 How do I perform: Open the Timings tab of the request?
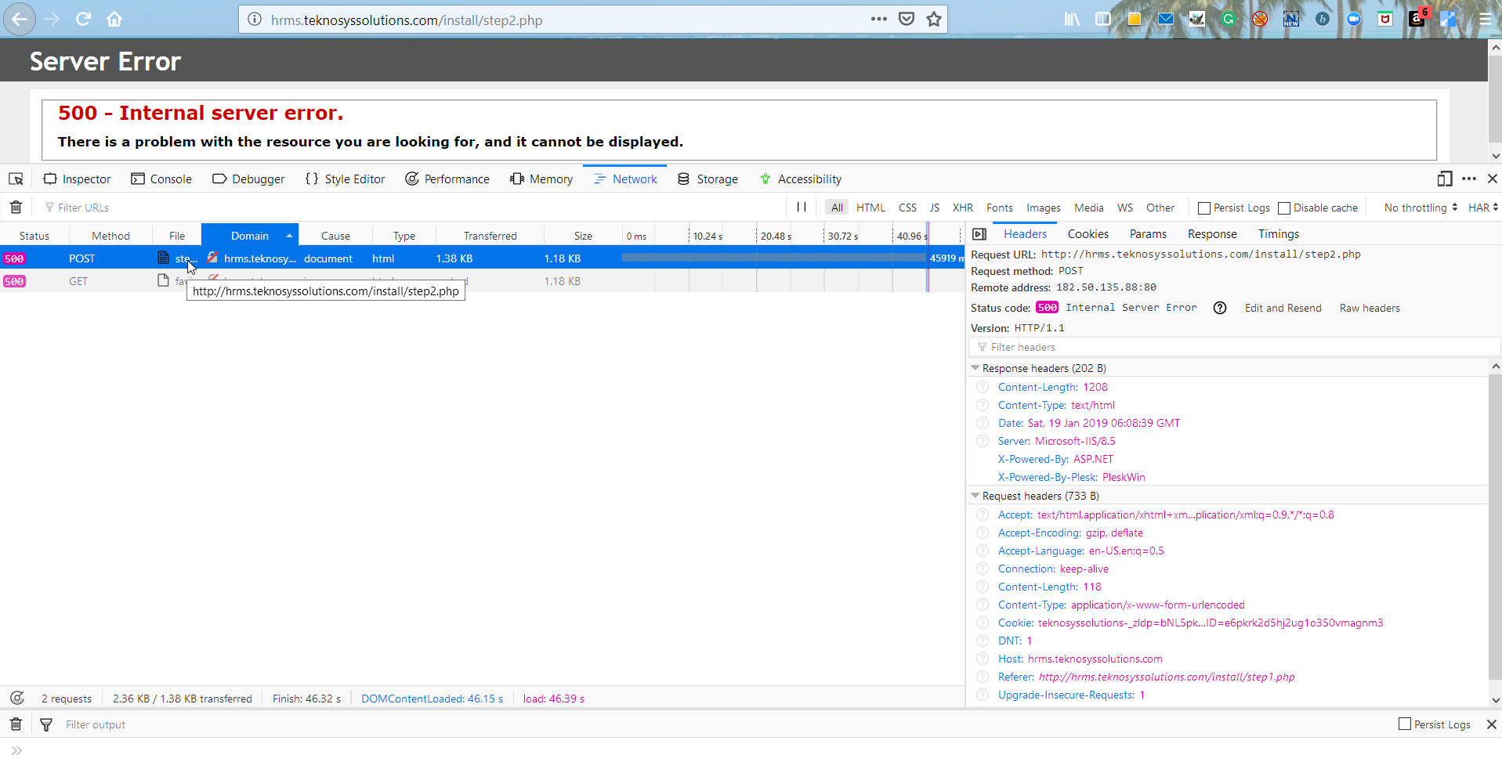1278,234
